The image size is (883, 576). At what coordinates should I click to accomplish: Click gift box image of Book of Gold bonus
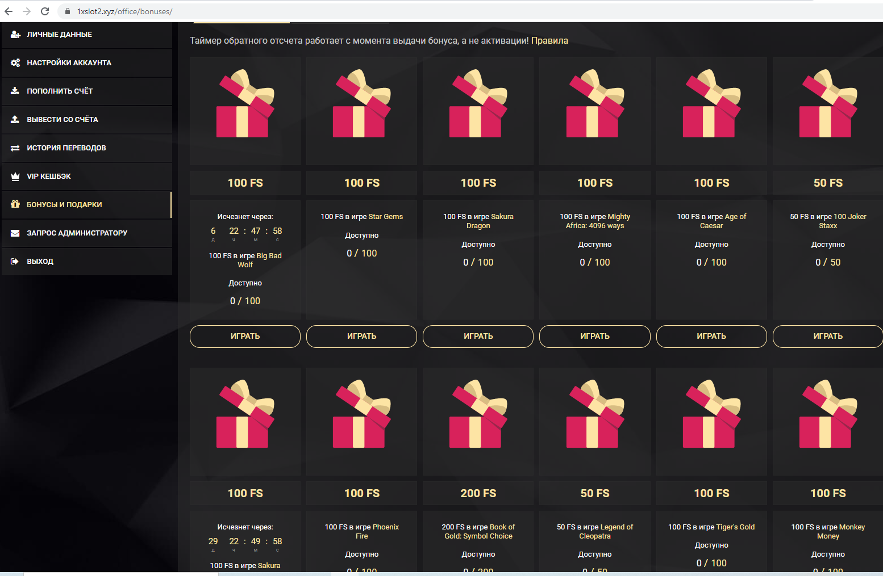click(x=478, y=414)
